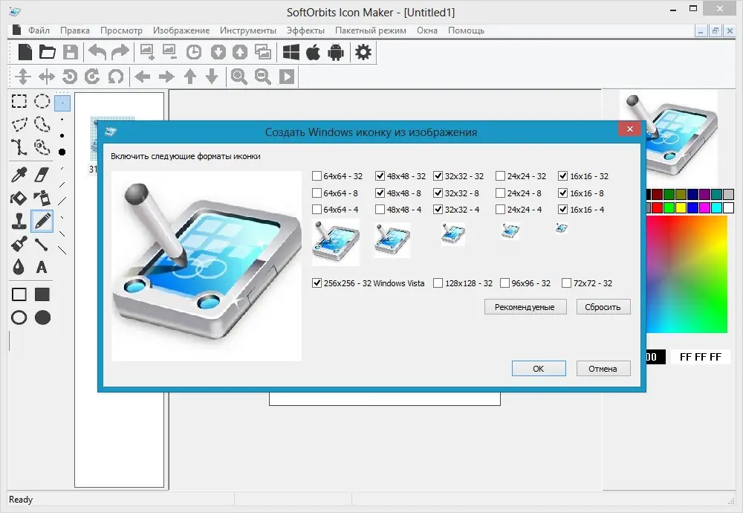Flip image horizontally icon in toolbar
The height and width of the screenshot is (513, 743).
[x=46, y=77]
